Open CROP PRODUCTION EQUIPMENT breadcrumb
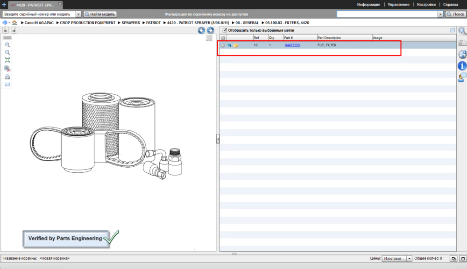The height and width of the screenshot is (269, 467). click(x=88, y=22)
